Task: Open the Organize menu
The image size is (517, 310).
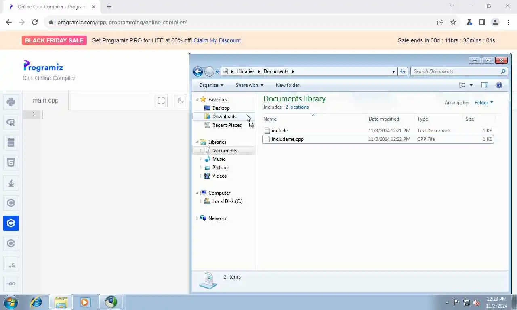Action: point(211,85)
